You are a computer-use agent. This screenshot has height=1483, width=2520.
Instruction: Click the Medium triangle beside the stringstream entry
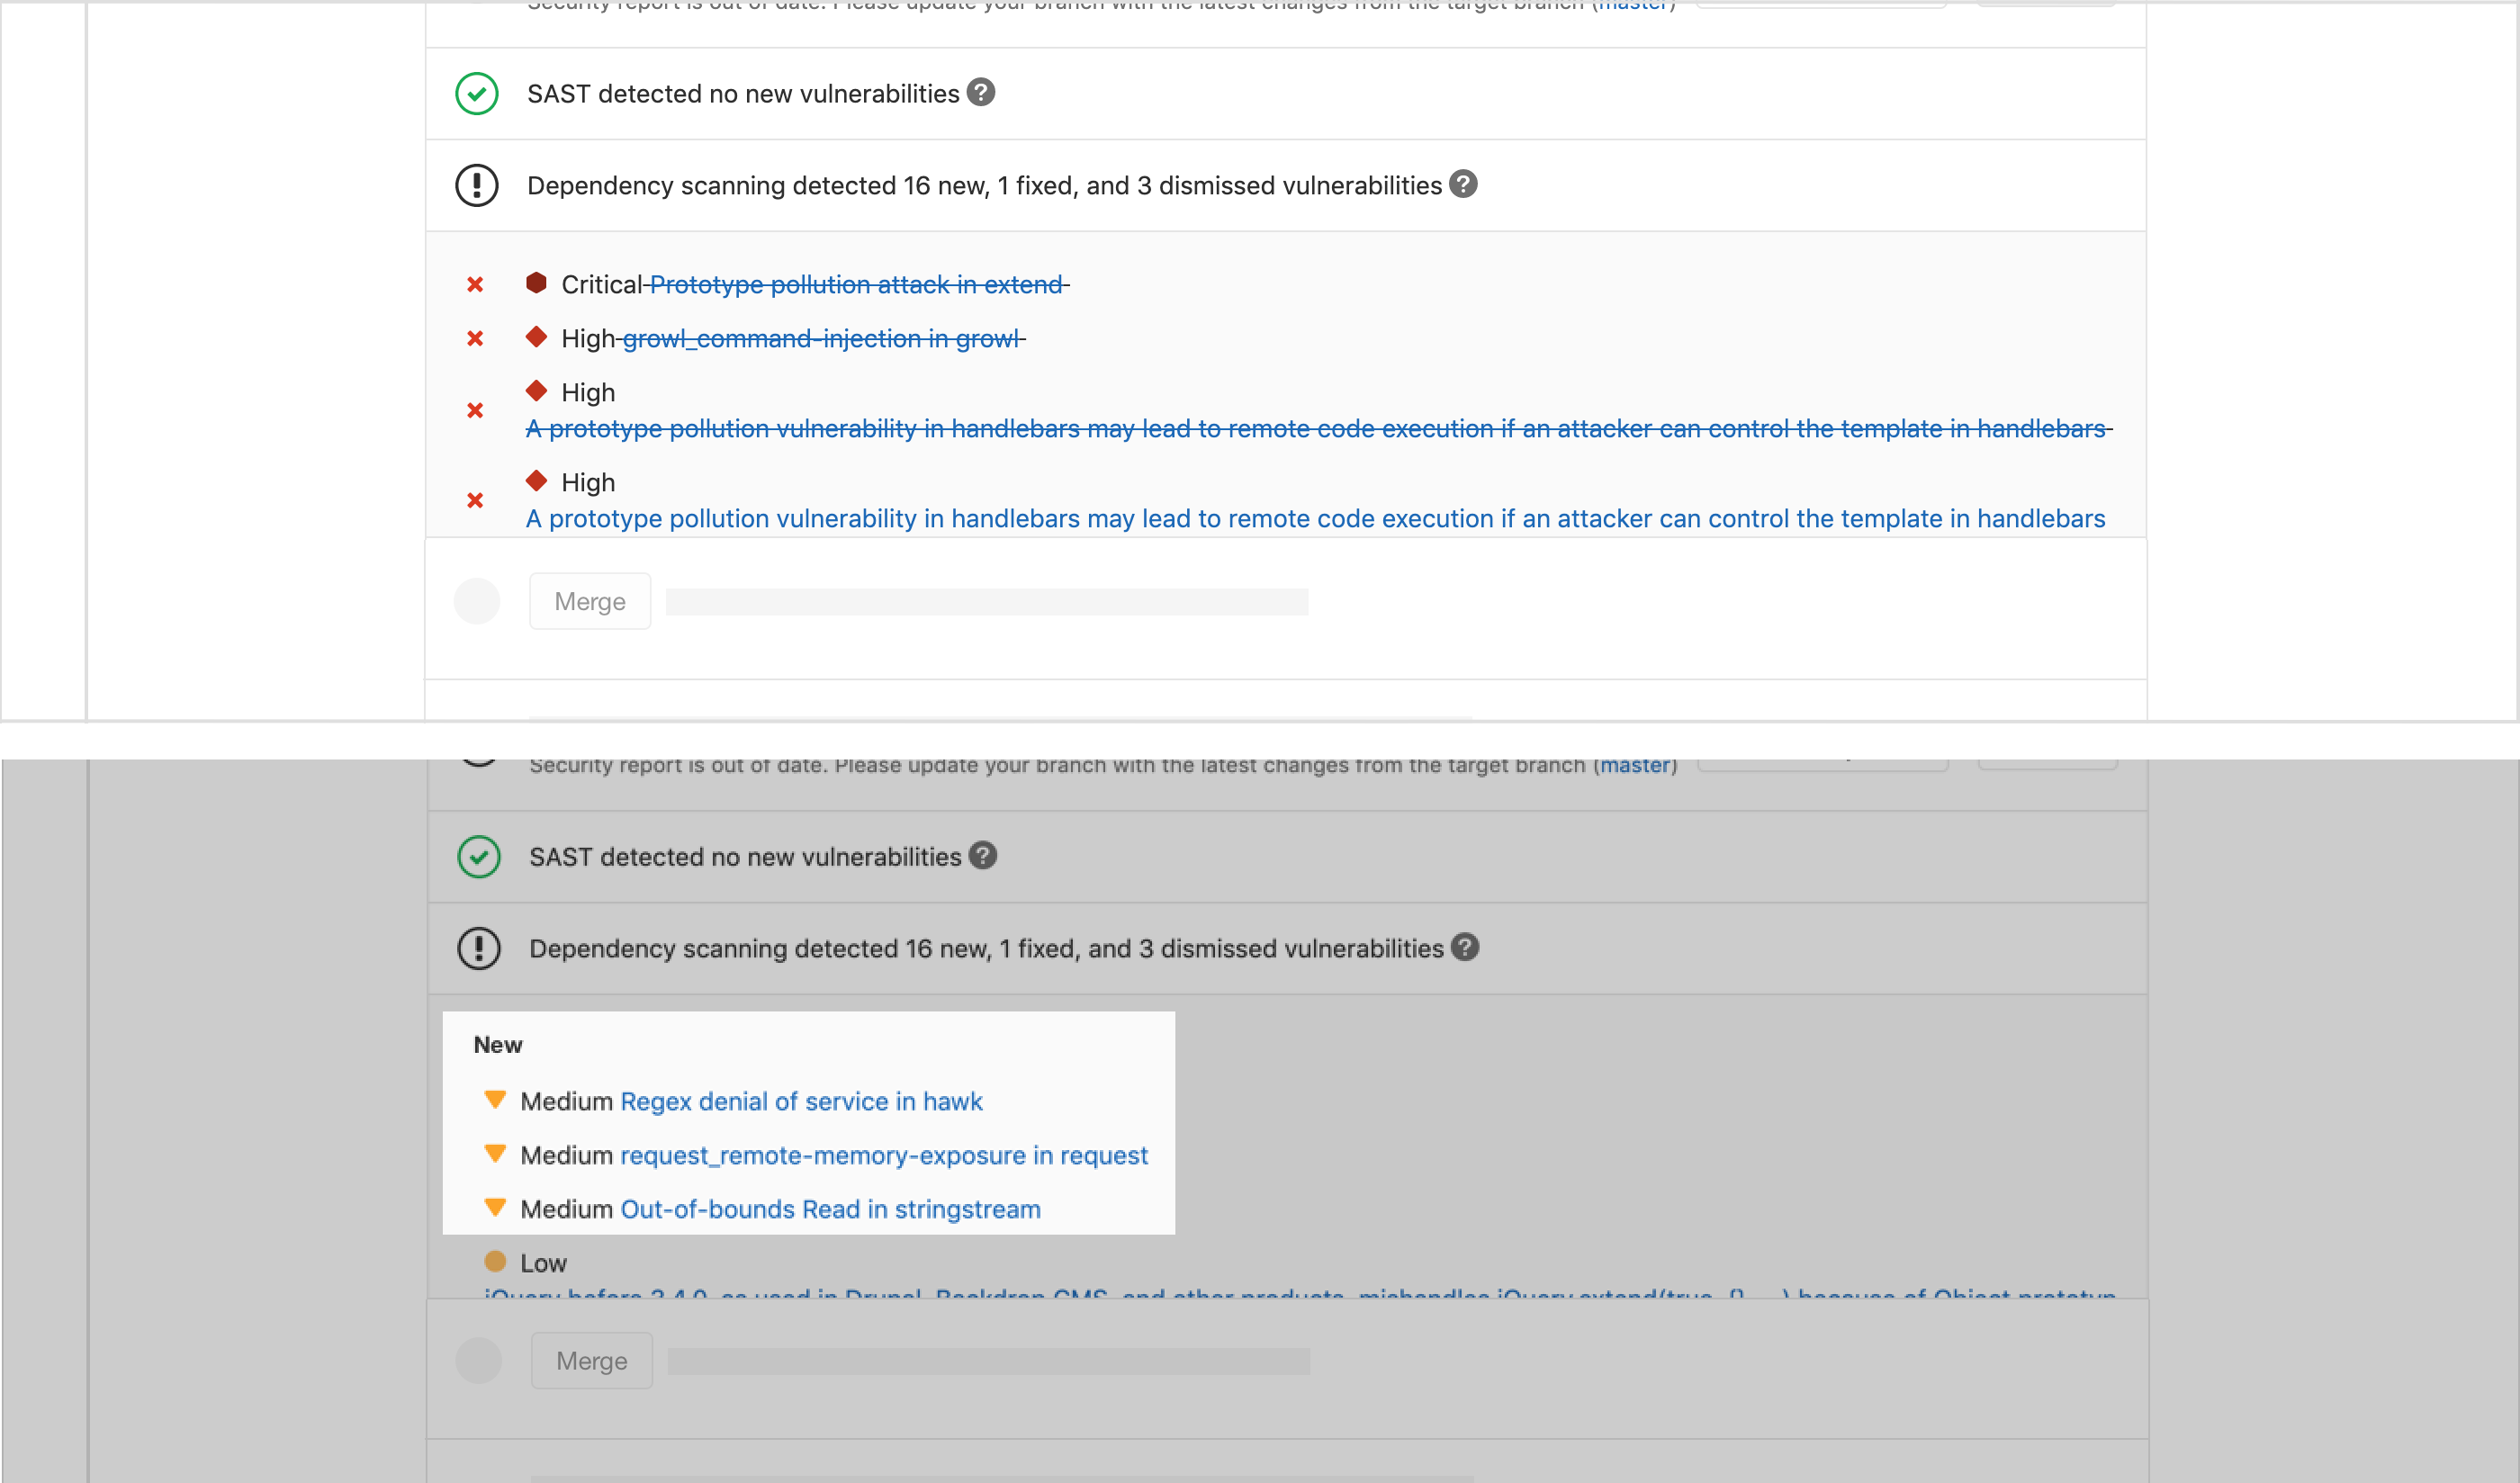(x=495, y=1208)
